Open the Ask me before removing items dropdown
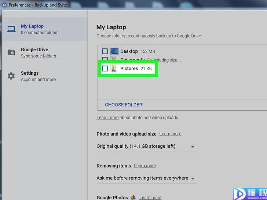267x200 pixels. [x=147, y=178]
